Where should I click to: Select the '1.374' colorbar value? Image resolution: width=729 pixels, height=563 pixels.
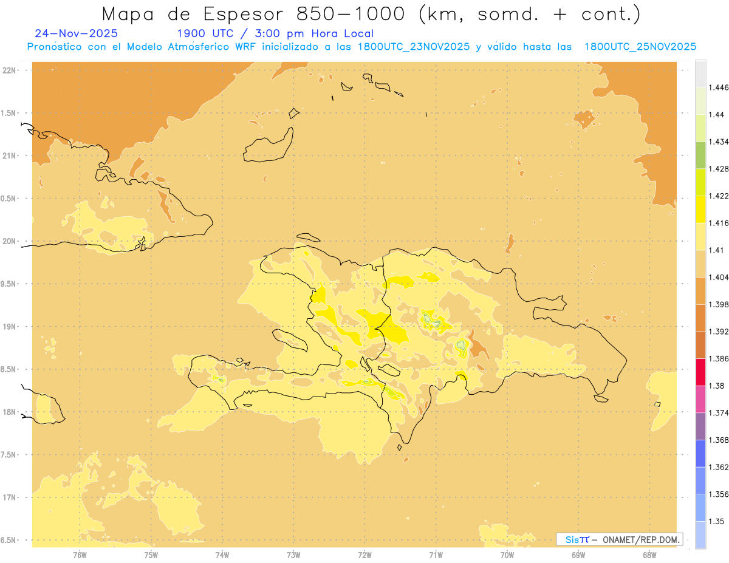coord(720,412)
